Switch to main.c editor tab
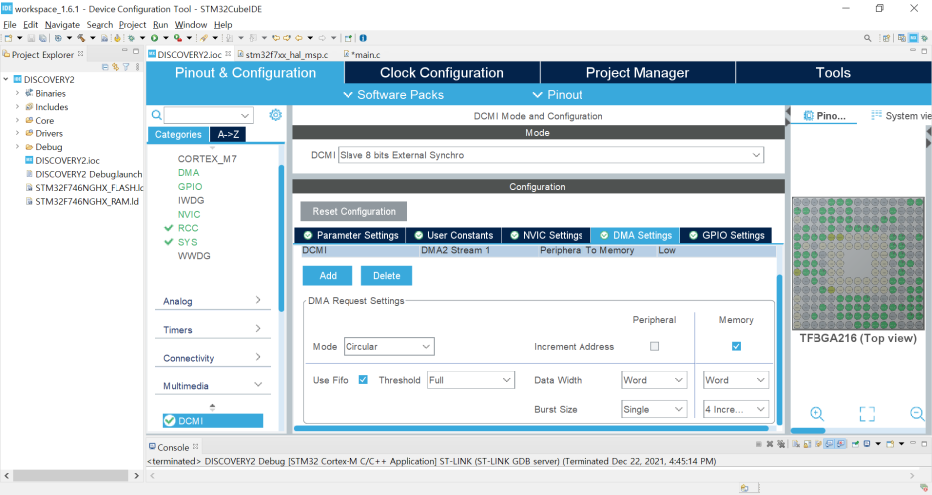This screenshot has height=495, width=932. 362,54
